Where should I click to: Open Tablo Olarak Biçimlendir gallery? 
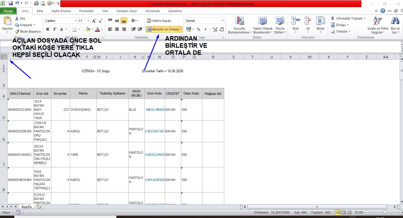263,25
